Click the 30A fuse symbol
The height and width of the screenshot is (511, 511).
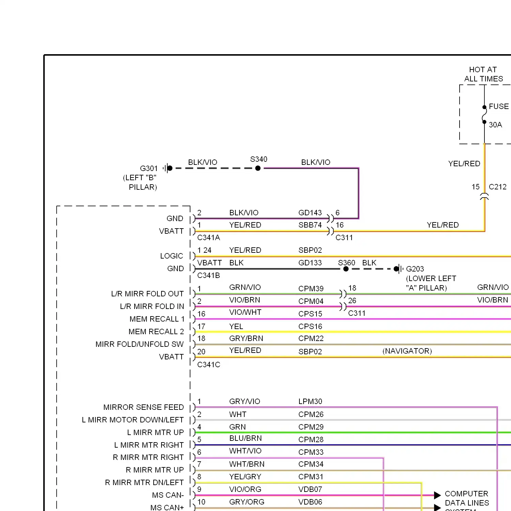(x=484, y=114)
